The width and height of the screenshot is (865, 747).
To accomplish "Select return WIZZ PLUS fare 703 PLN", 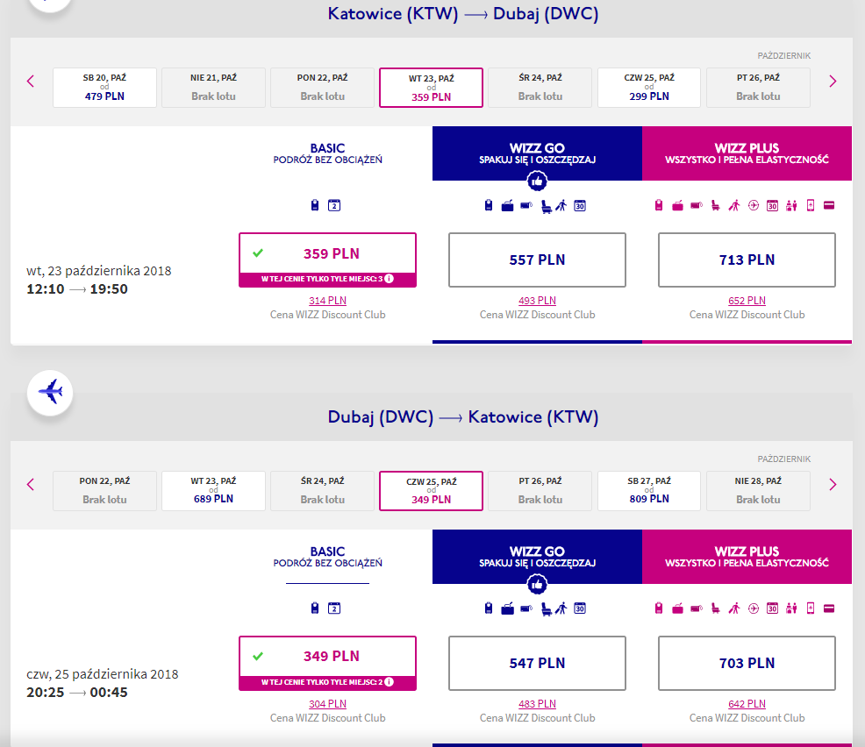I will tap(747, 663).
